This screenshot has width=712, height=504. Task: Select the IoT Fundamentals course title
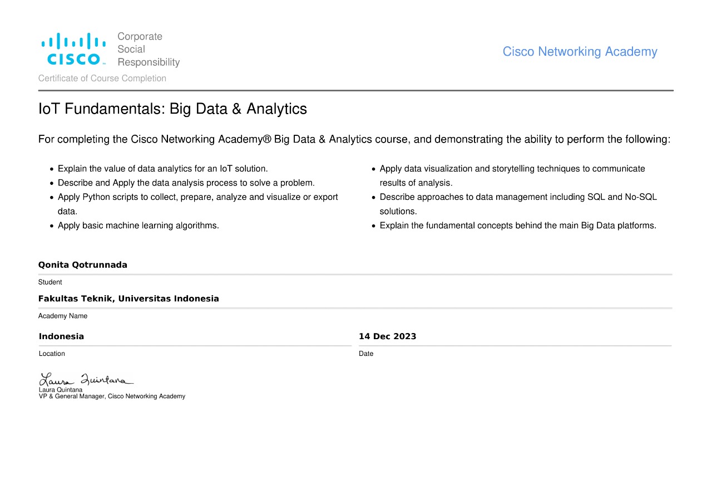click(172, 109)
